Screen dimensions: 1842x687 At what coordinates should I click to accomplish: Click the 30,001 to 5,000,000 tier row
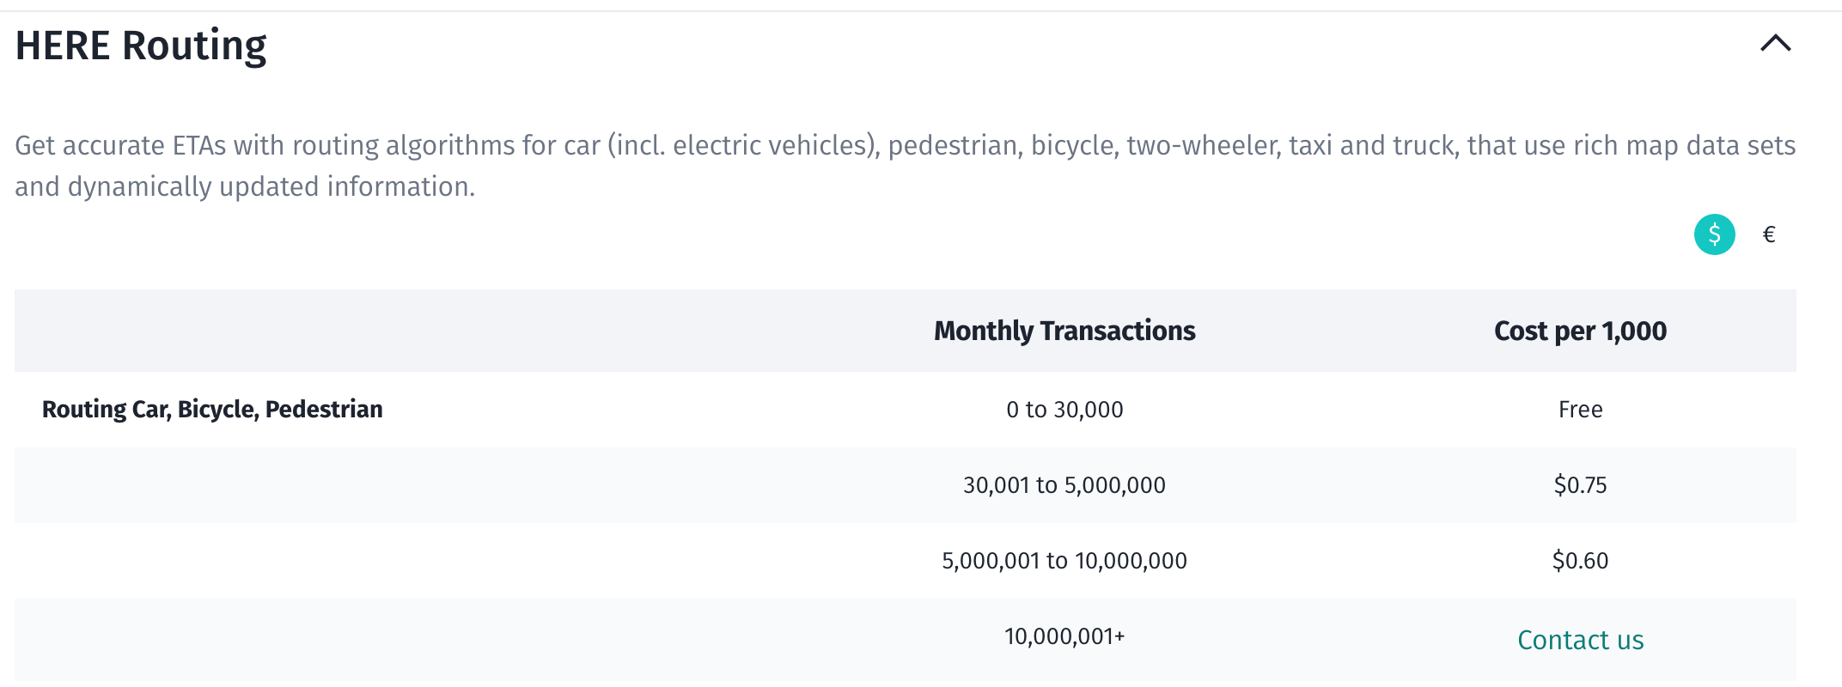pyautogui.click(x=1064, y=485)
